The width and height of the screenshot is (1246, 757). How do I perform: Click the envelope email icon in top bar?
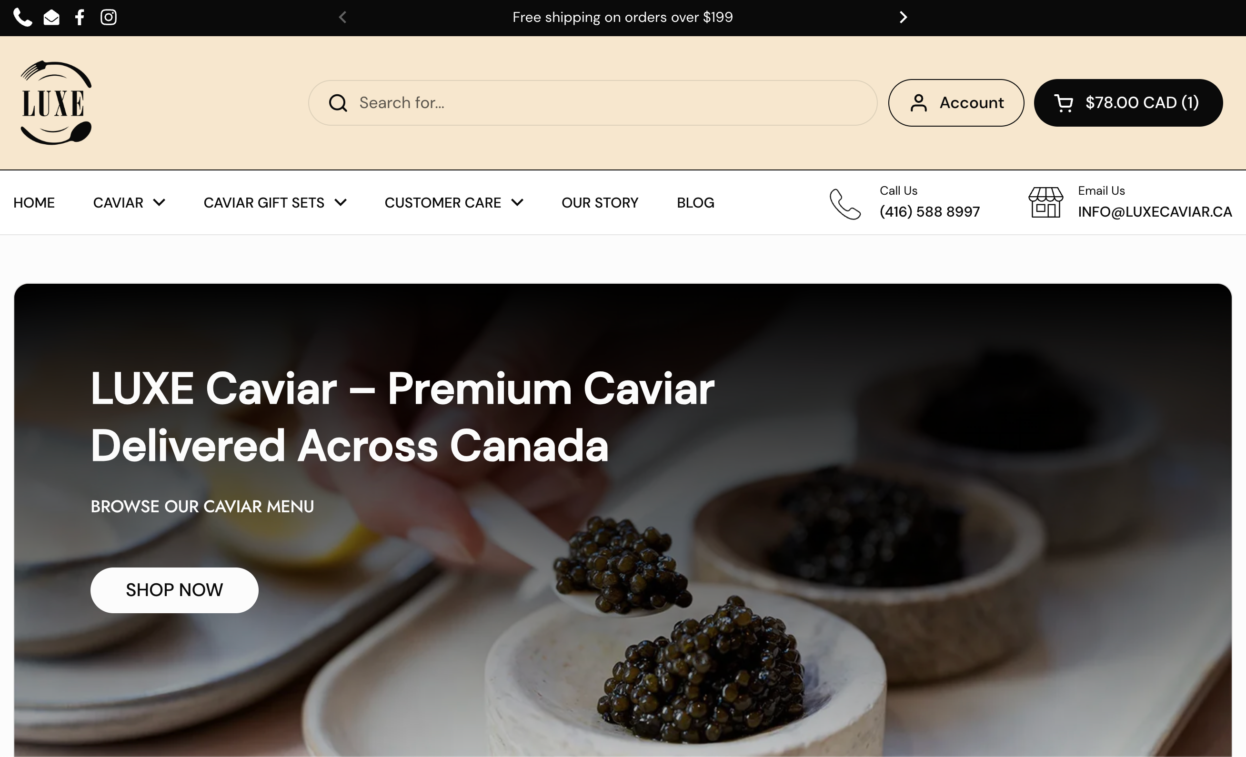[51, 18]
